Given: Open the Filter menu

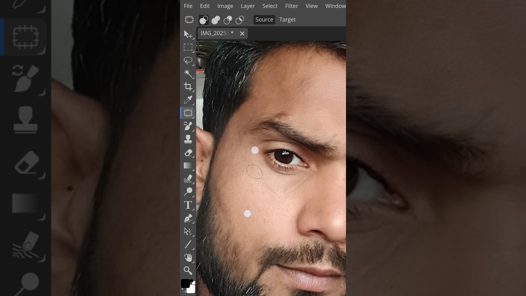Looking at the screenshot, I should coord(292,6).
